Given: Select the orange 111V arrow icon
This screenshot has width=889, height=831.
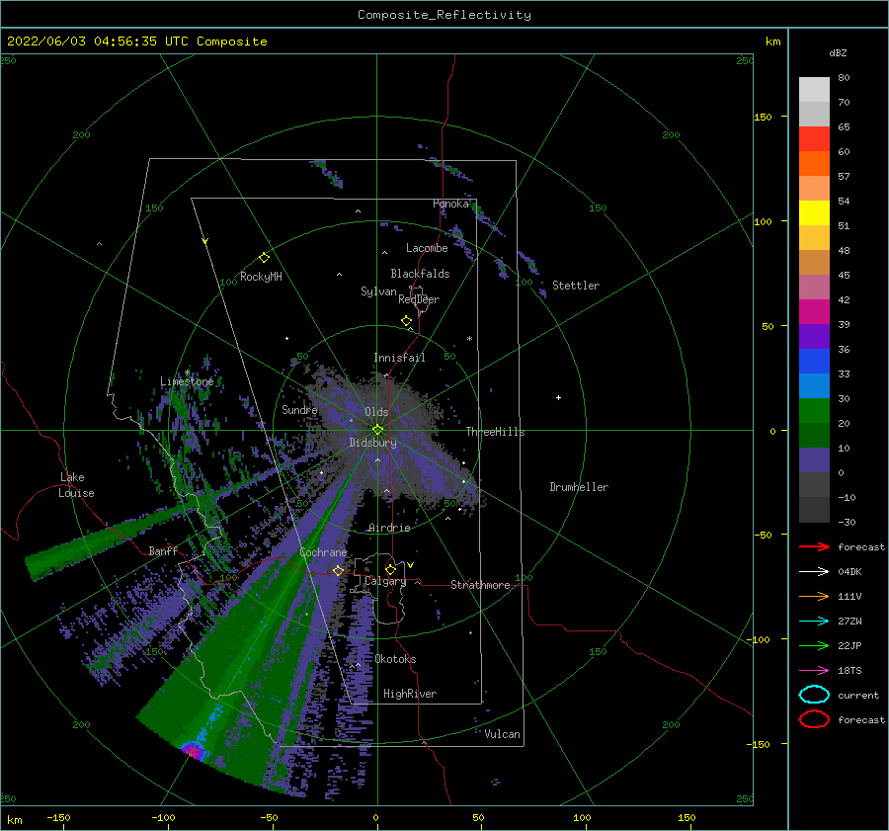Looking at the screenshot, I should click(x=814, y=596).
